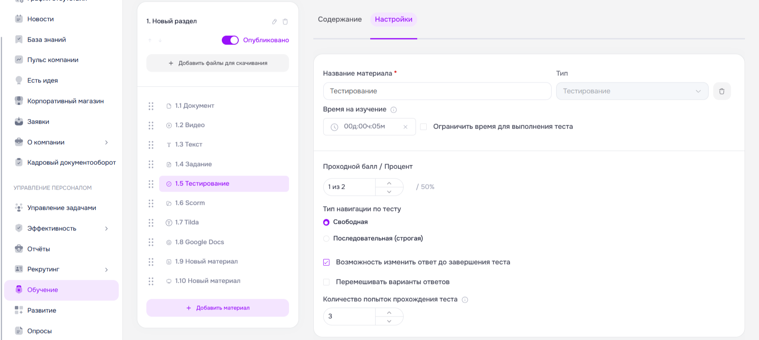Click the info icon beside Время на изучение
Screen dimensions: 759x340
394,110
